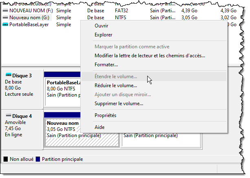250x178 pixels.
Task: Click Supprimer le volume... menu item
Action: [118, 104]
